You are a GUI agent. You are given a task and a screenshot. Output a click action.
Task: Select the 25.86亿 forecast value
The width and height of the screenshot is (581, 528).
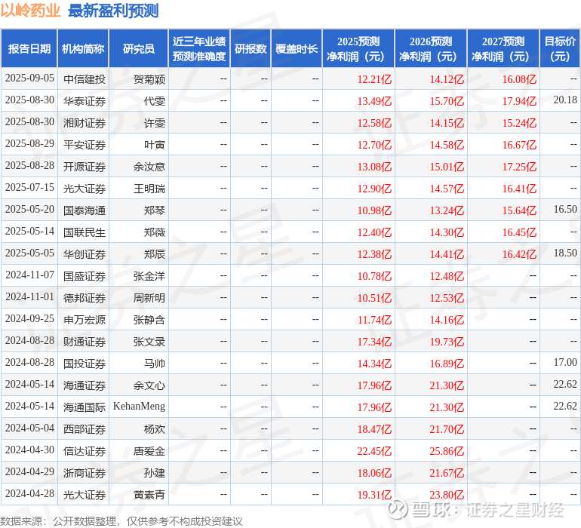click(x=447, y=450)
